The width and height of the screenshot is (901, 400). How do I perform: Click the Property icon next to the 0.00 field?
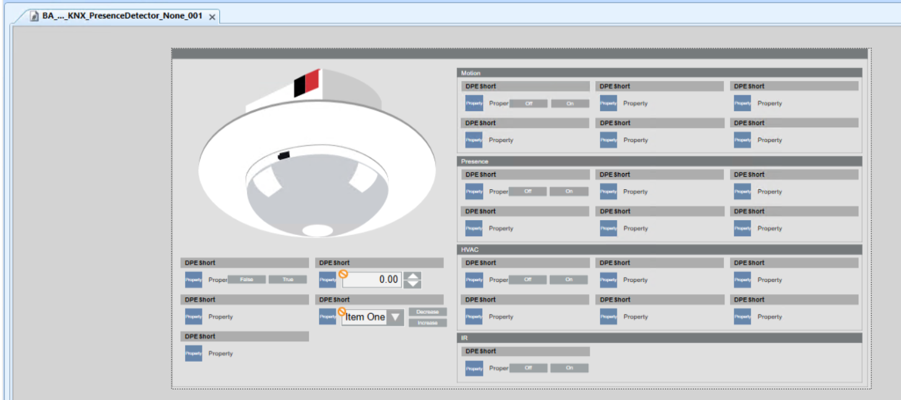[x=328, y=280]
